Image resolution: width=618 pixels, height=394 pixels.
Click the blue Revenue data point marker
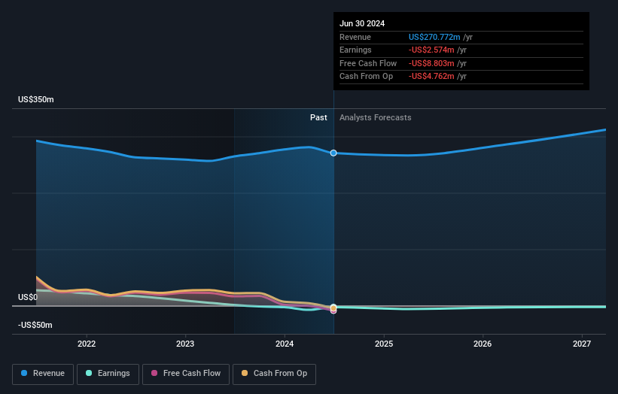[333, 153]
